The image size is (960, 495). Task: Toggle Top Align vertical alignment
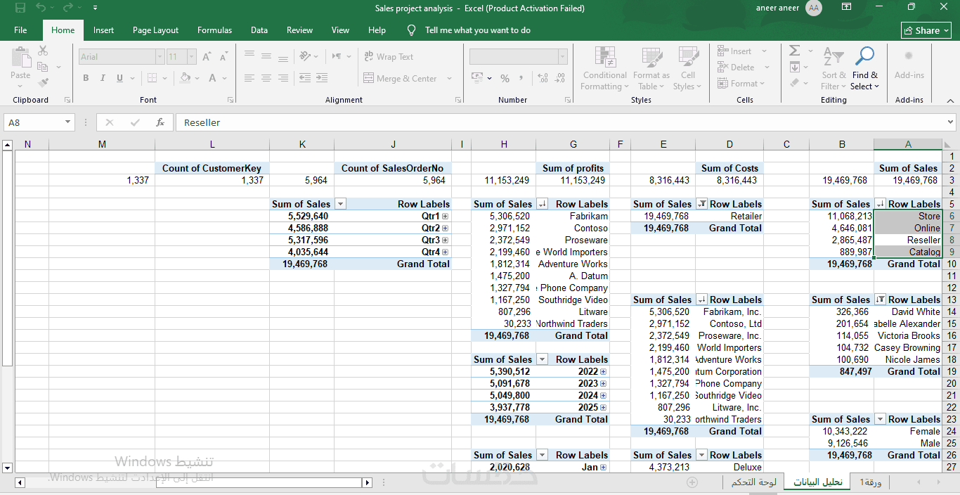point(249,54)
